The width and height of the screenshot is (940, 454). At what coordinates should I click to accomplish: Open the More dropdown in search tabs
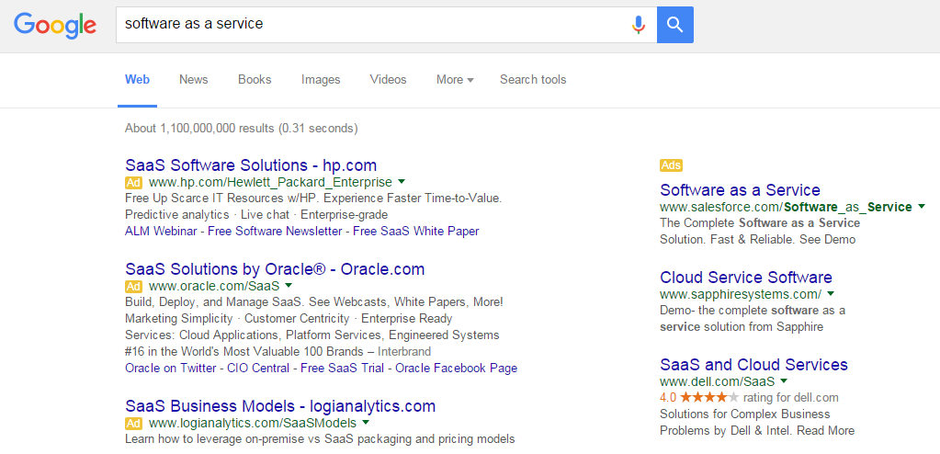point(455,80)
